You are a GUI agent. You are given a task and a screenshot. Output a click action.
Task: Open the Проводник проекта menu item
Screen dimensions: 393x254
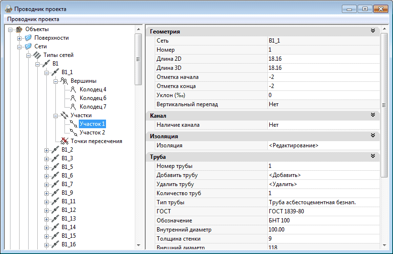click(x=33, y=19)
